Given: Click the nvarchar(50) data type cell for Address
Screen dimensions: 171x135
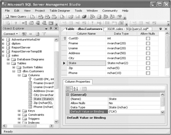Looking at the screenshot, I should 121,53.
